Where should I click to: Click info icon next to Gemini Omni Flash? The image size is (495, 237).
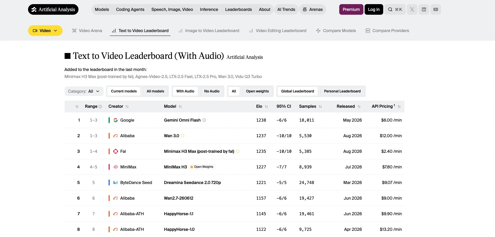tap(204, 120)
